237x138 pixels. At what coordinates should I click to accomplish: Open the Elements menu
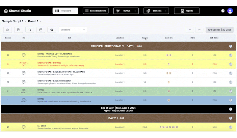[x=156, y=11]
